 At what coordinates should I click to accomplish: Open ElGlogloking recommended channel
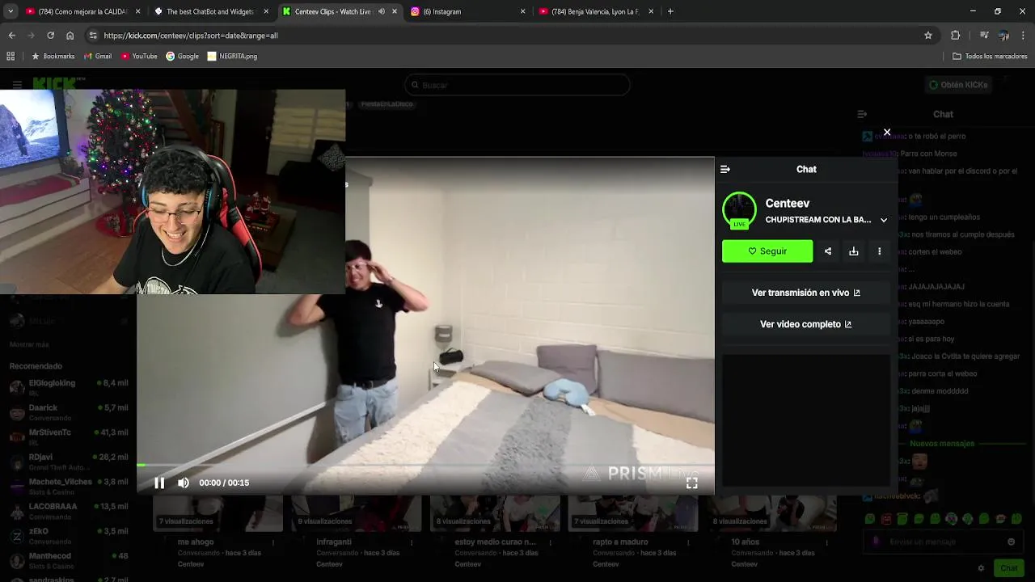point(69,387)
